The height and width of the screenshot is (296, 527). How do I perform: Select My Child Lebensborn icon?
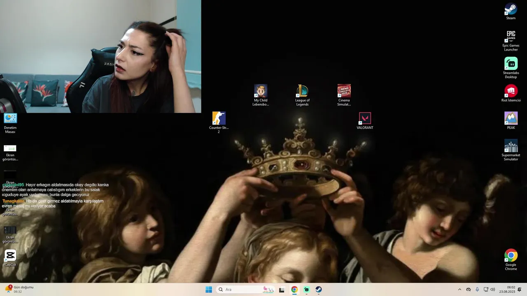point(261,95)
